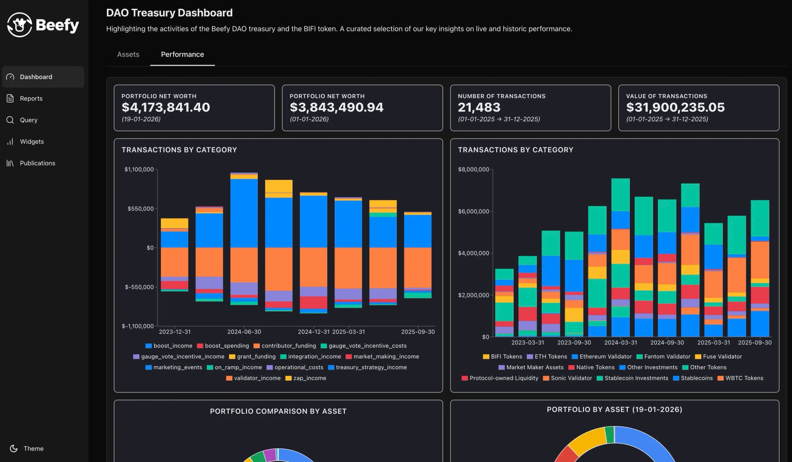Select the Performance tab
Screen dimensions: 792x462
182,54
